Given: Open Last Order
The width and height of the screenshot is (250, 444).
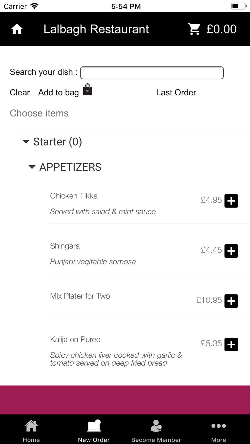Looking at the screenshot, I should click(x=176, y=92).
